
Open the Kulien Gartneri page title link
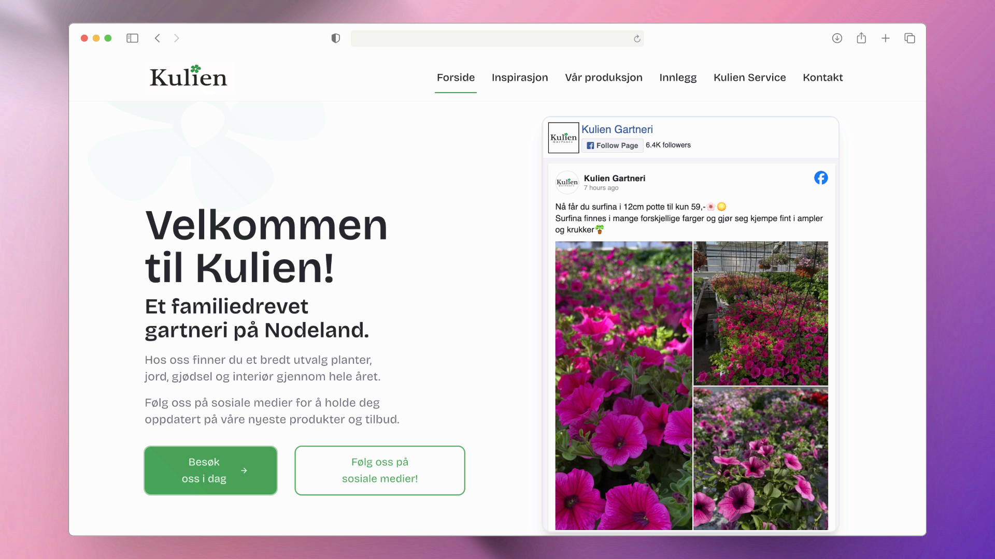[617, 129]
